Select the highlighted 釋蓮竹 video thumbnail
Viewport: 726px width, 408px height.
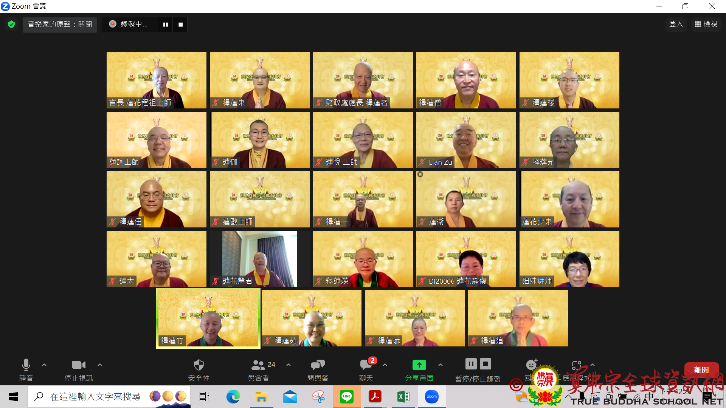coord(208,318)
